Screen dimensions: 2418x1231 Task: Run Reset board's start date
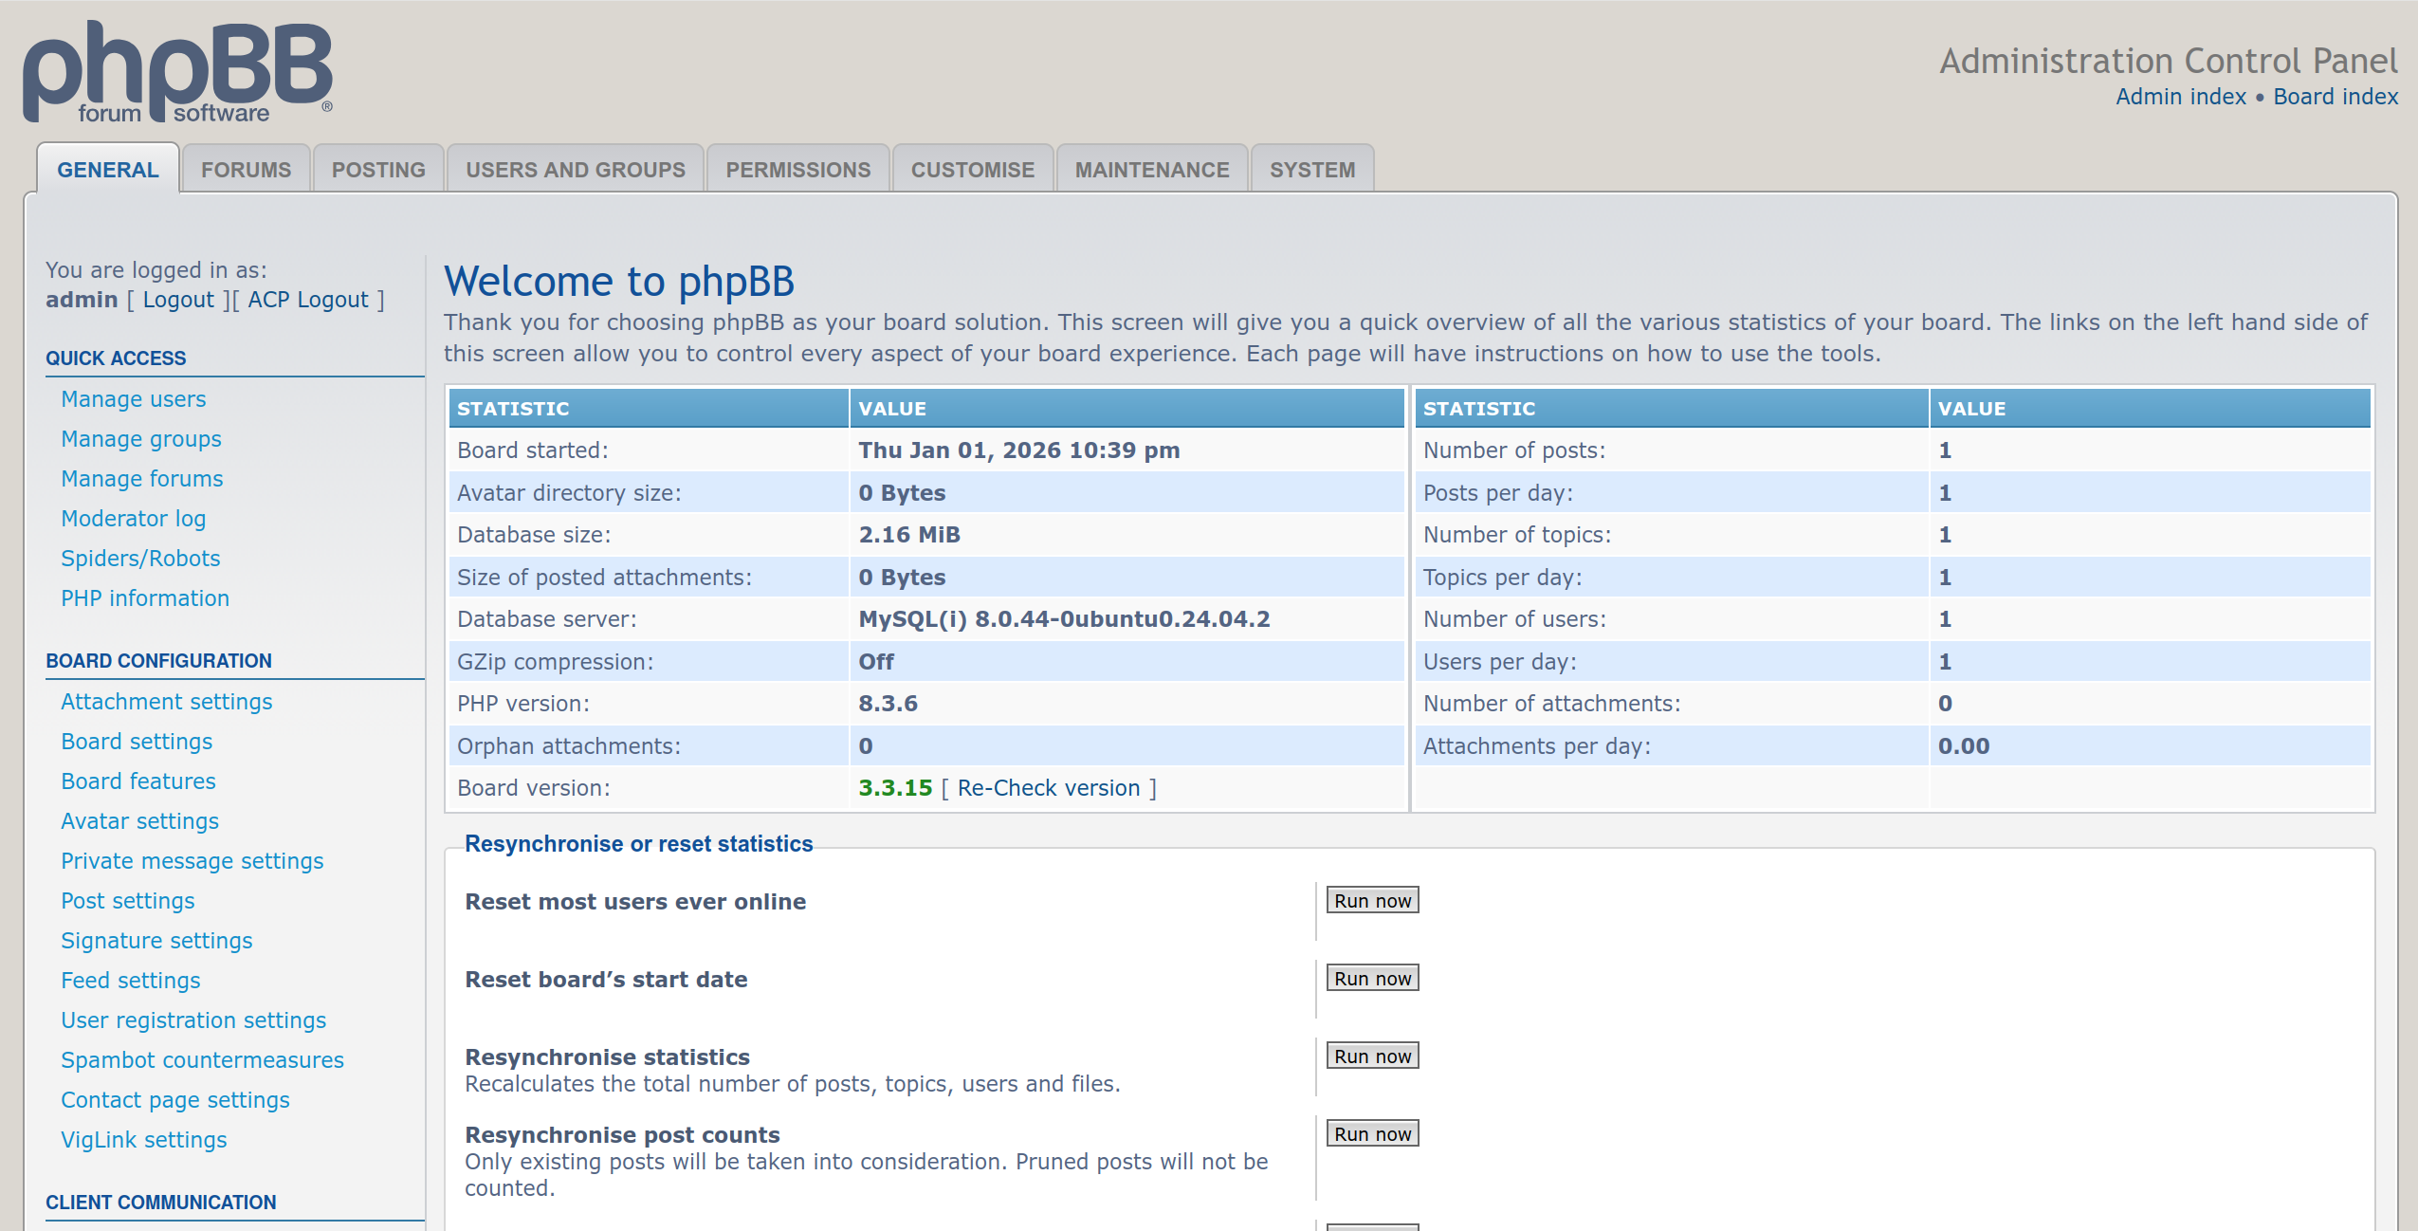coord(1372,979)
